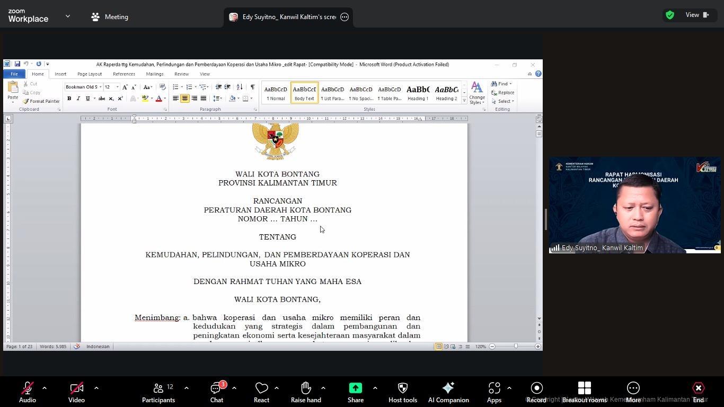Expand audio options arrow next to Audio
The image size is (724, 407).
click(x=45, y=388)
